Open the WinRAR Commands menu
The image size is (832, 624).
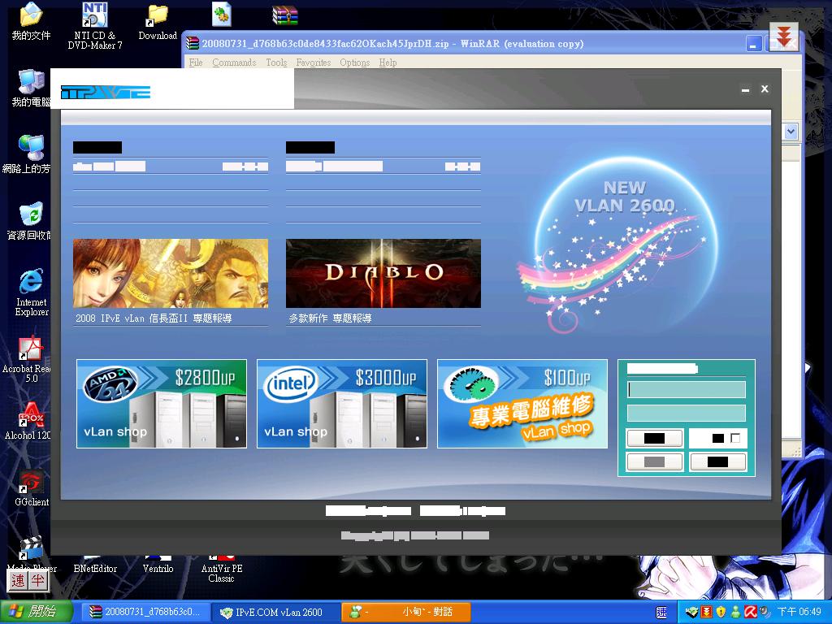click(x=234, y=63)
